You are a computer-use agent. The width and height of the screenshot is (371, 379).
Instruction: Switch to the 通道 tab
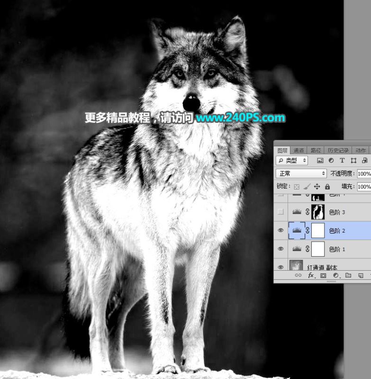coord(299,150)
